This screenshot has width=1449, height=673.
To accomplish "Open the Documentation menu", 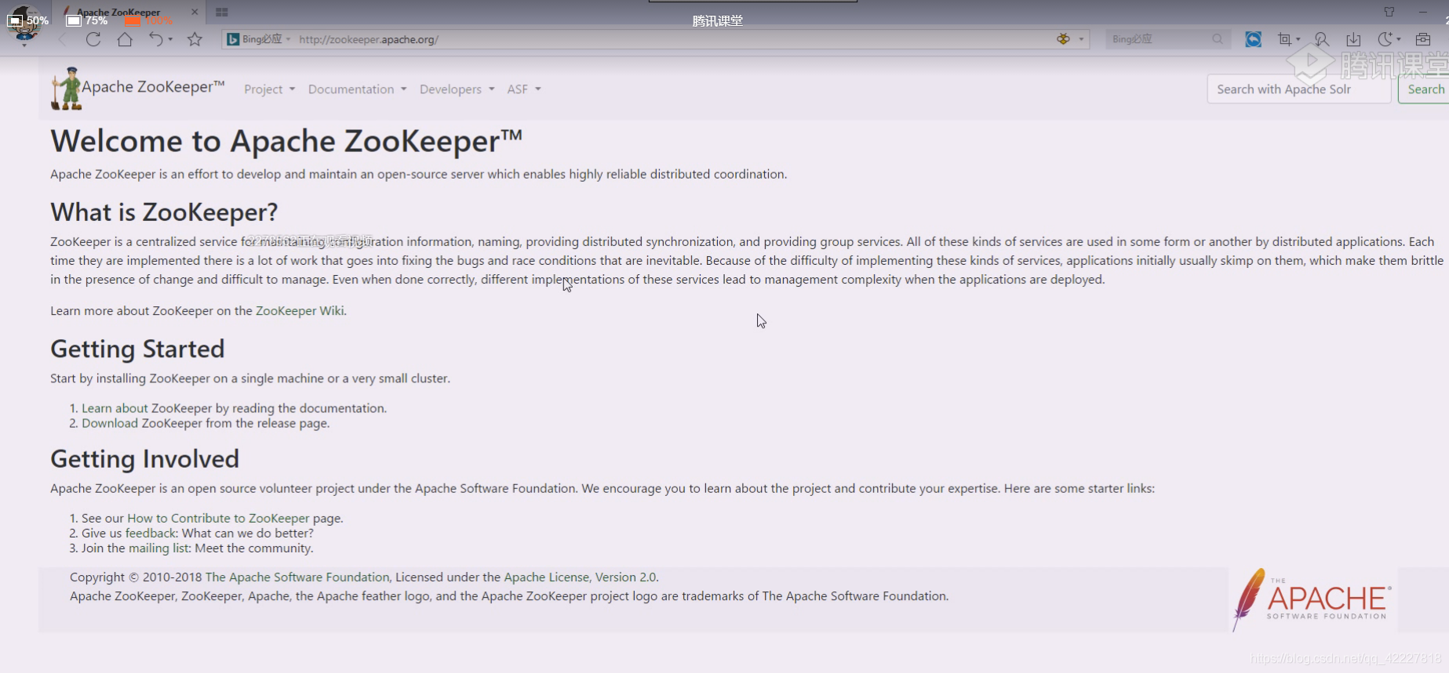I will (357, 89).
